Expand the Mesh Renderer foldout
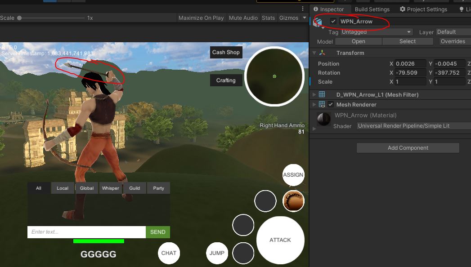 coord(314,104)
